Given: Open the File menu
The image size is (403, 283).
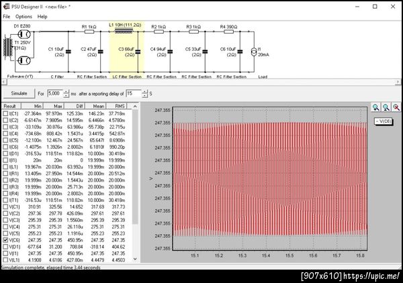Looking at the screenshot, I should pos(7,17).
